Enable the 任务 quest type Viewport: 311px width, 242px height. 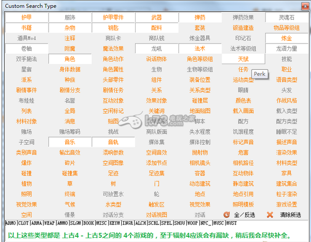(243, 69)
